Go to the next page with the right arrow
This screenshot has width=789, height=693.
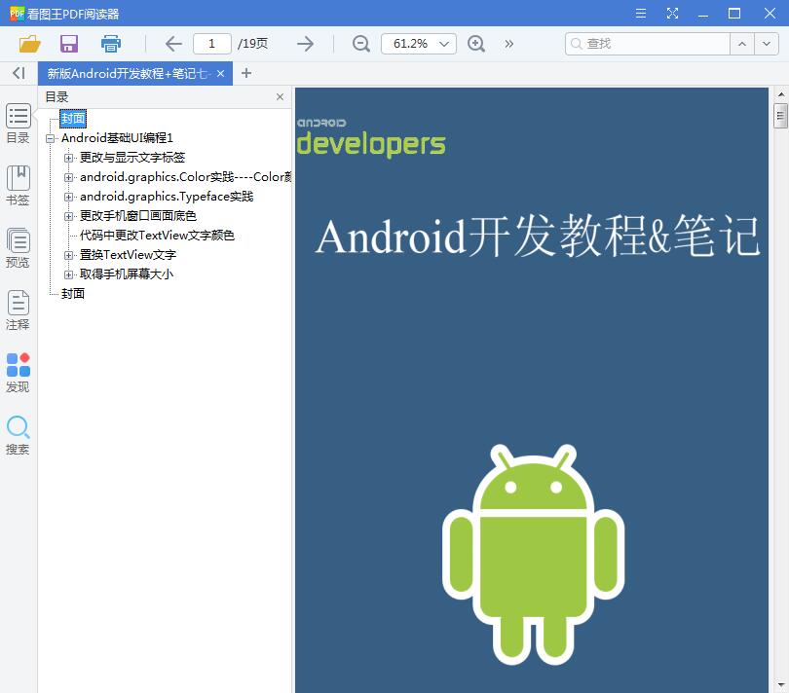(305, 44)
